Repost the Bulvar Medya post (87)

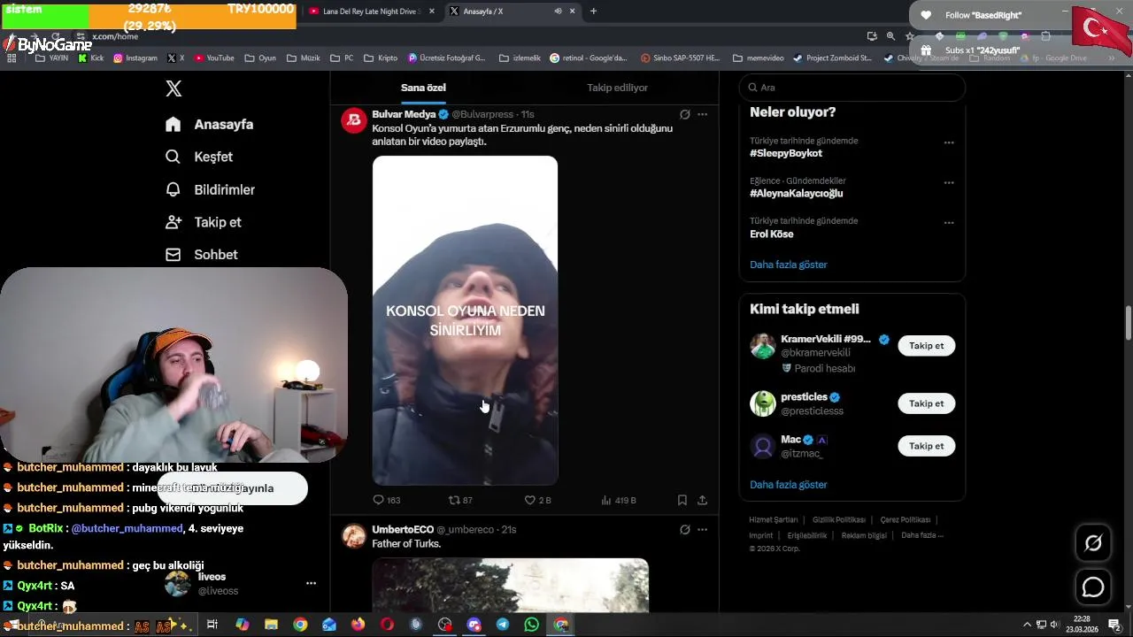point(460,500)
